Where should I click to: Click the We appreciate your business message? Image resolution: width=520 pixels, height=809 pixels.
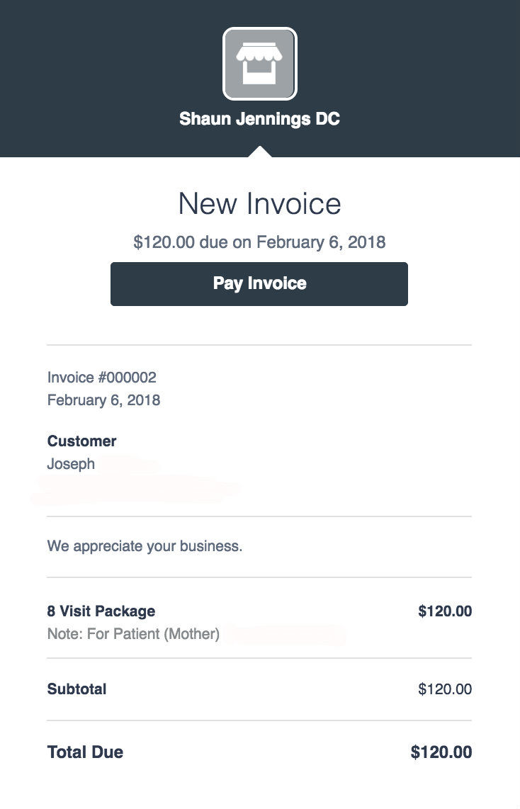coord(145,546)
